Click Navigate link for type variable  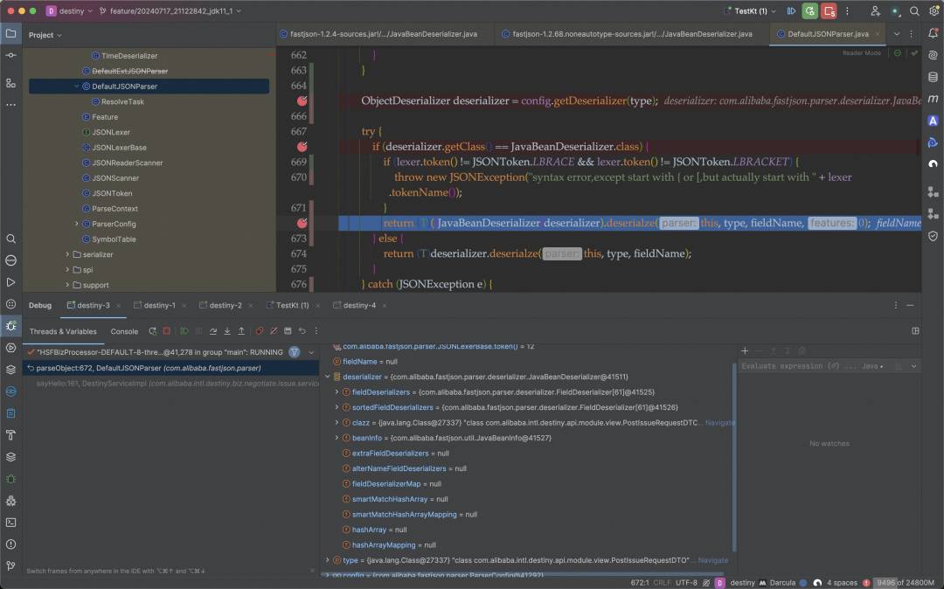[713, 560]
